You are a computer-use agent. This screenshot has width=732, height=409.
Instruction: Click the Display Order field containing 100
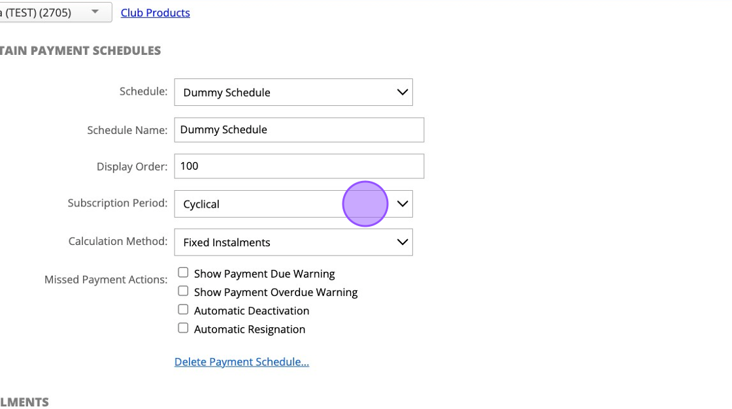click(299, 166)
